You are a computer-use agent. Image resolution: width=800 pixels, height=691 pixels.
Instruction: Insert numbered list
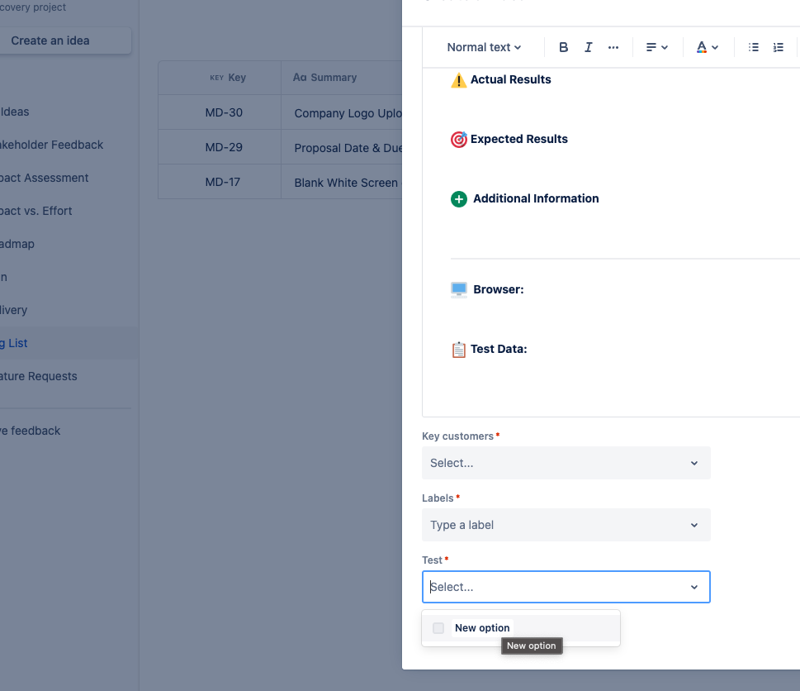click(778, 47)
